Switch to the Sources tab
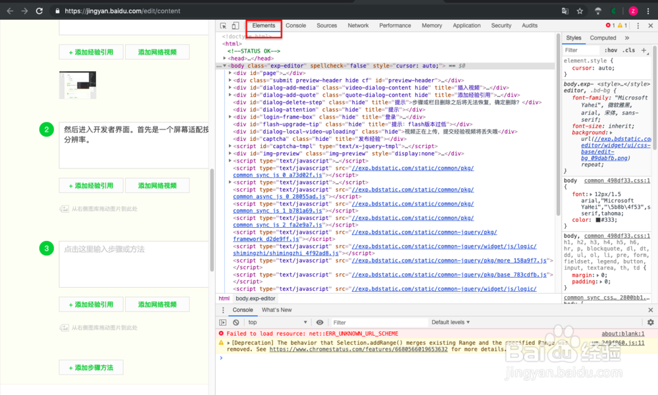 [327, 26]
